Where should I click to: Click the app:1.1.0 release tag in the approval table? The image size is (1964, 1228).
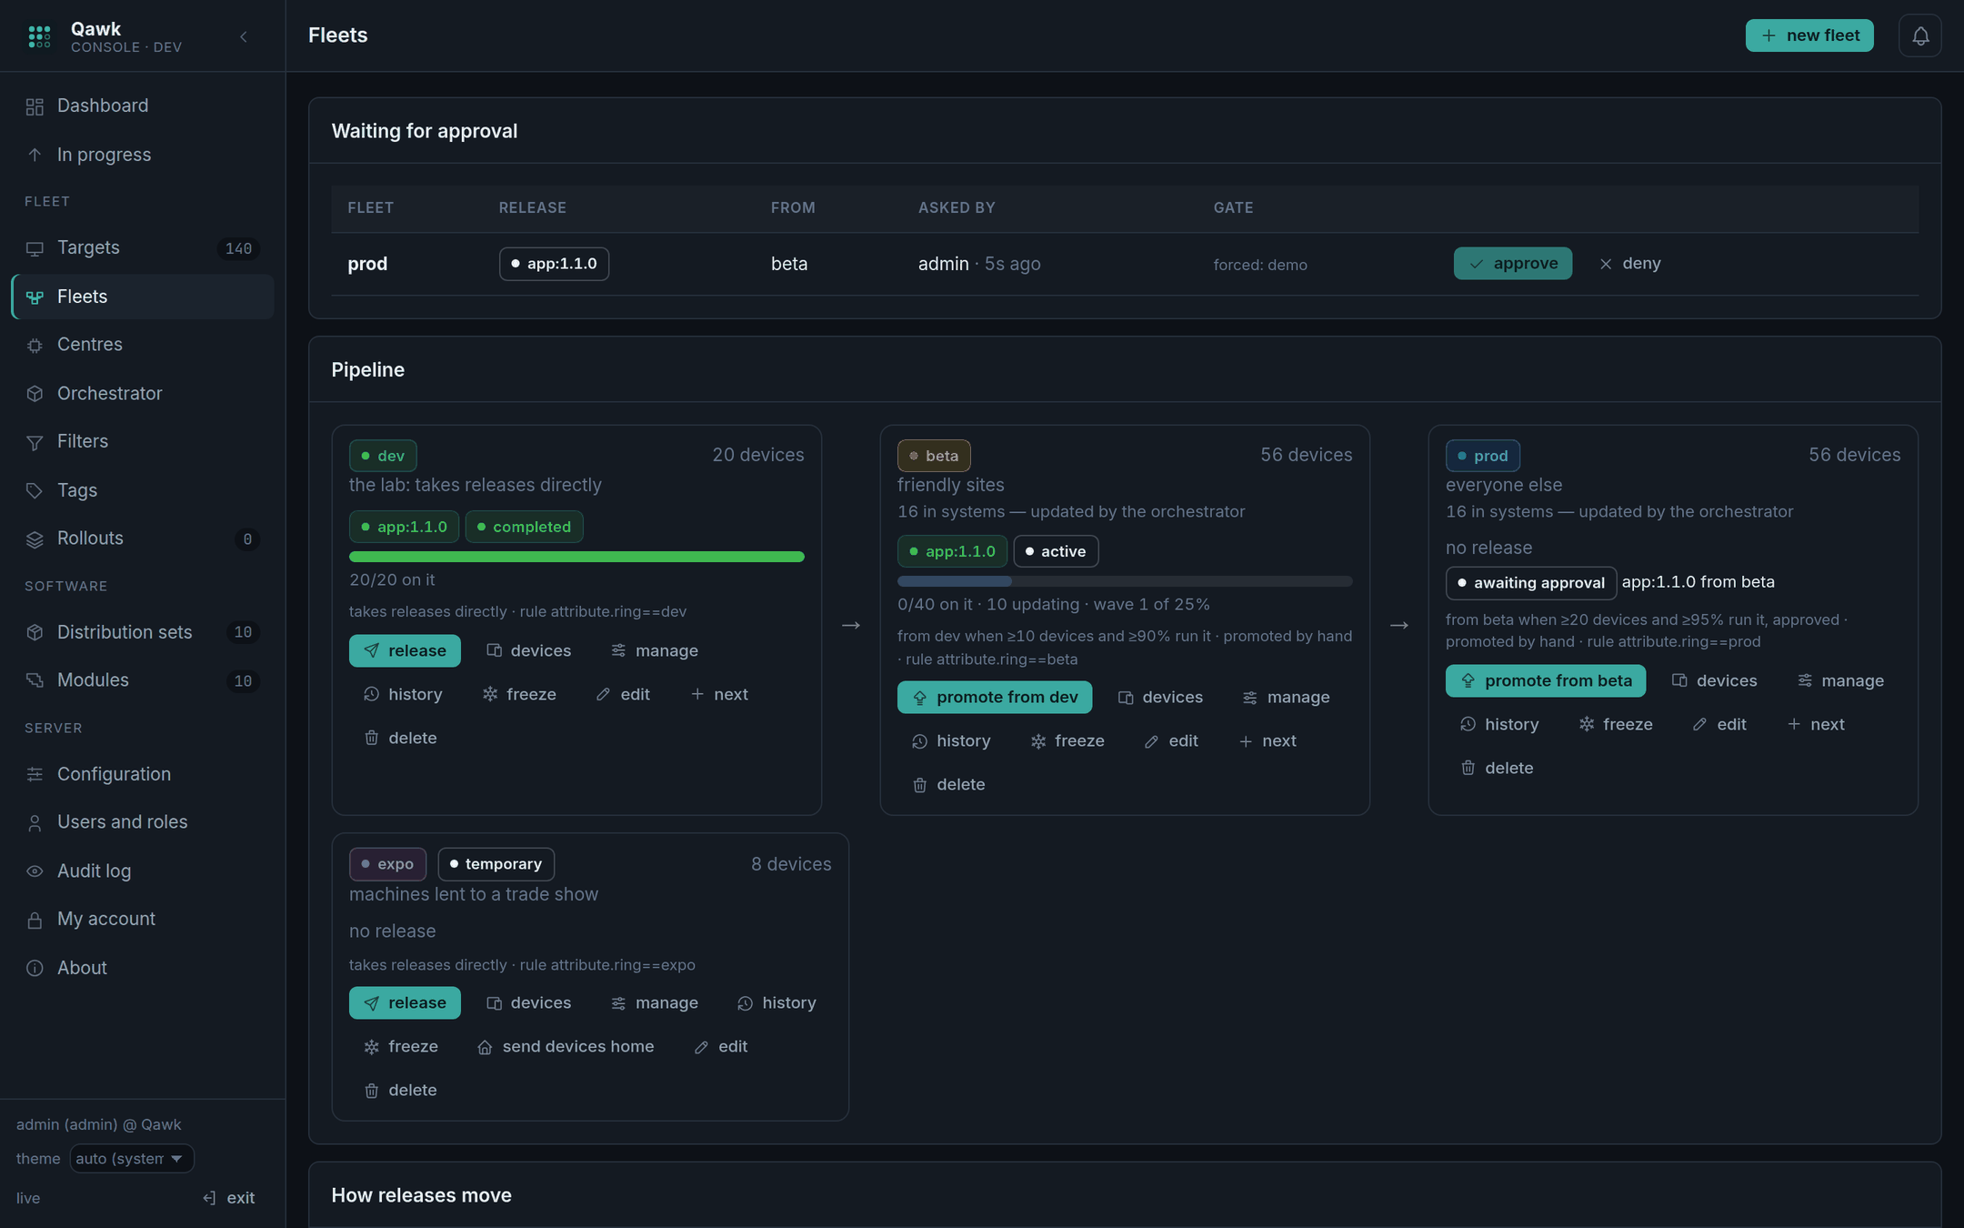pos(554,264)
